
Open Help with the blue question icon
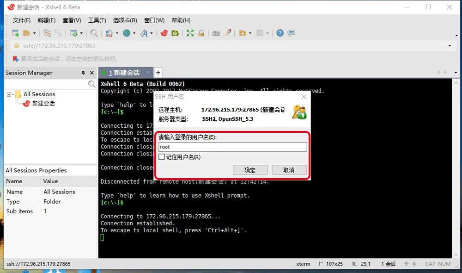point(280,33)
